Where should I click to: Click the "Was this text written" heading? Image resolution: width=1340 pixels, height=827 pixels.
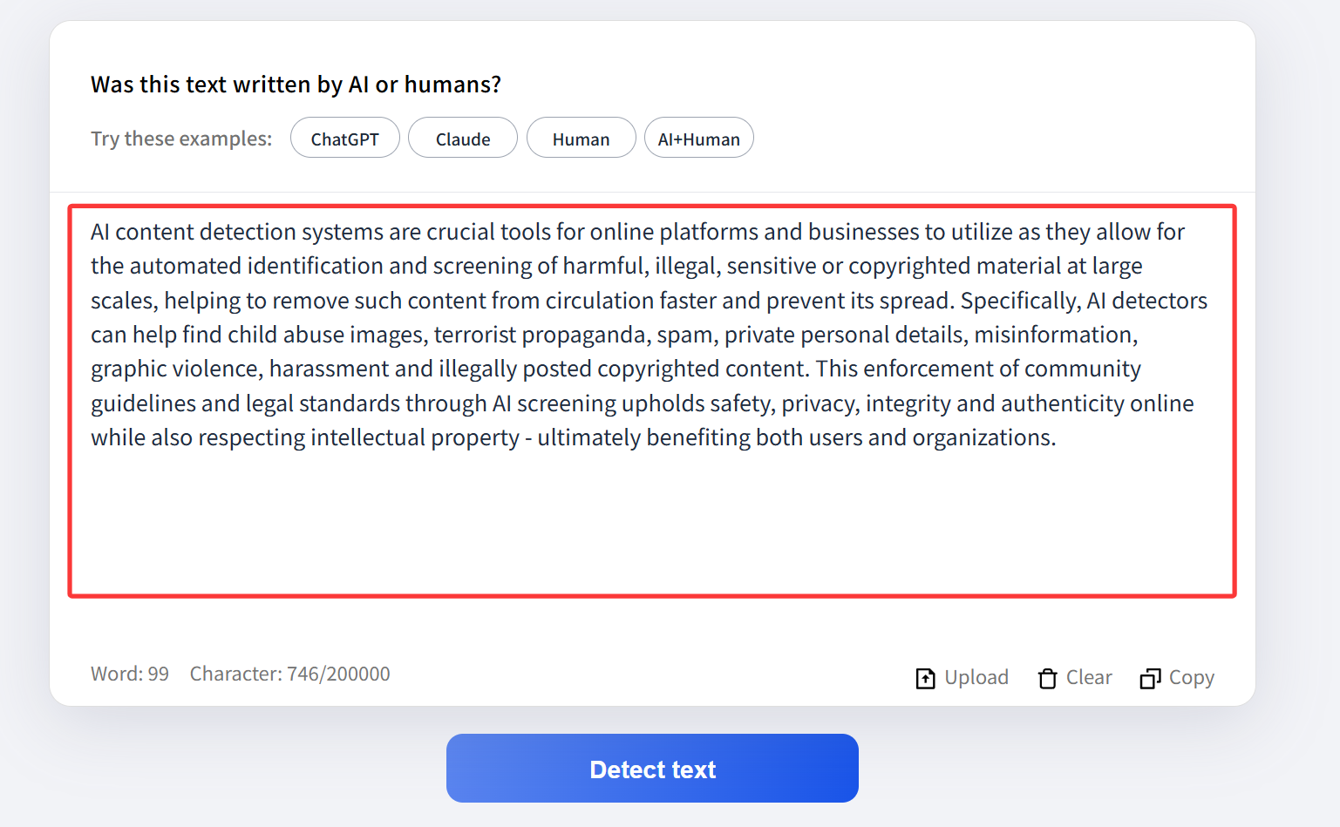pos(296,85)
